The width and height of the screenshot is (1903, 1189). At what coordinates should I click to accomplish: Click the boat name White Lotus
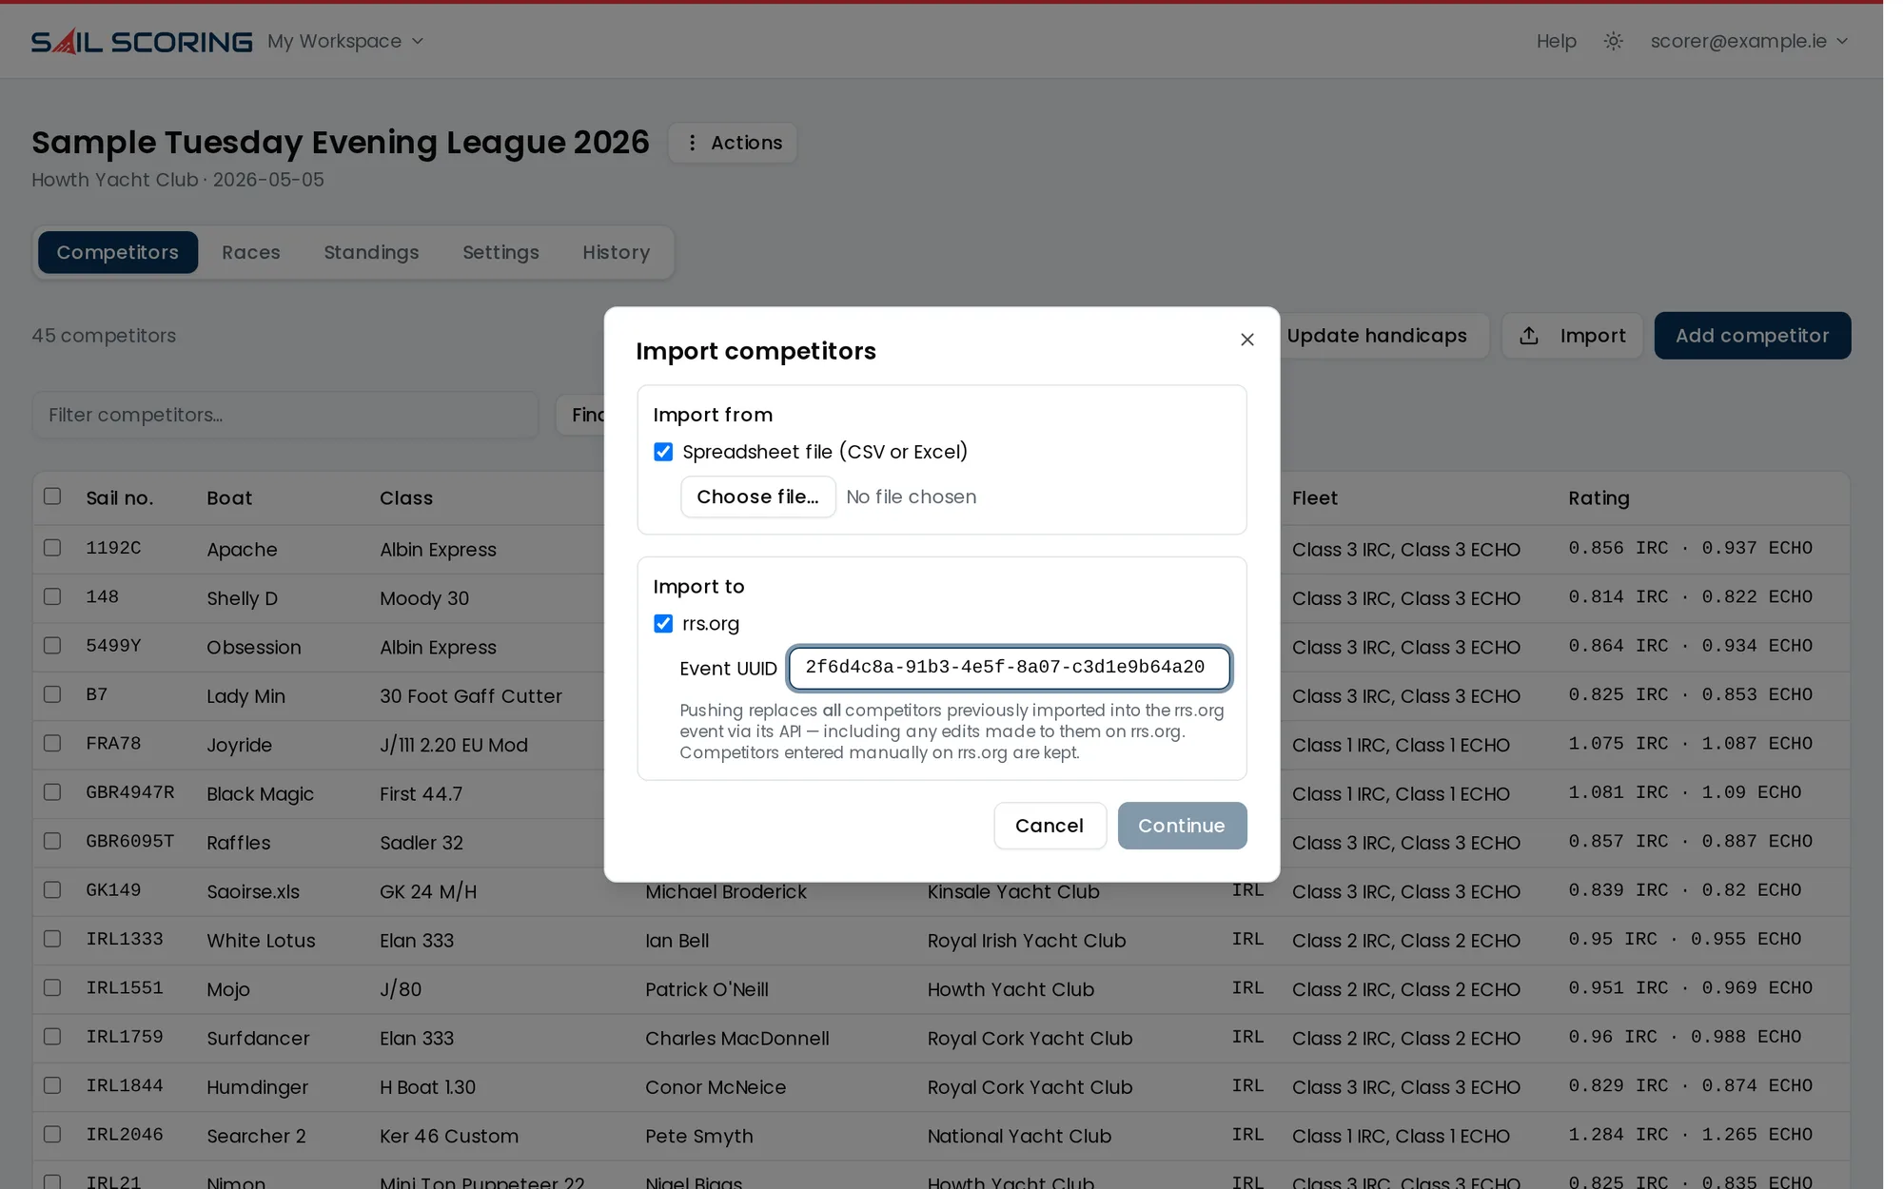[261, 941]
